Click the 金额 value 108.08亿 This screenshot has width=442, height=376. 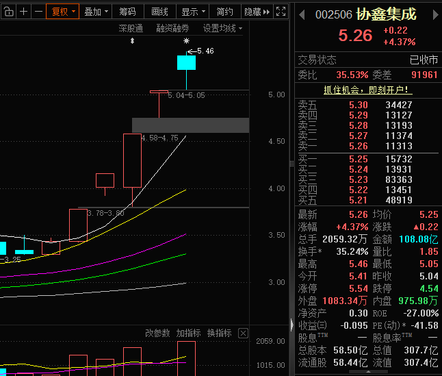point(419,239)
